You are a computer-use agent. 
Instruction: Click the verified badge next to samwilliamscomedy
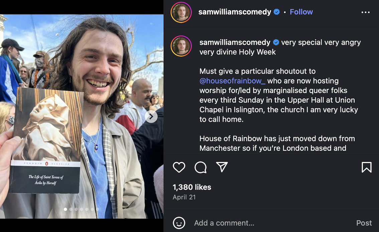[277, 12]
